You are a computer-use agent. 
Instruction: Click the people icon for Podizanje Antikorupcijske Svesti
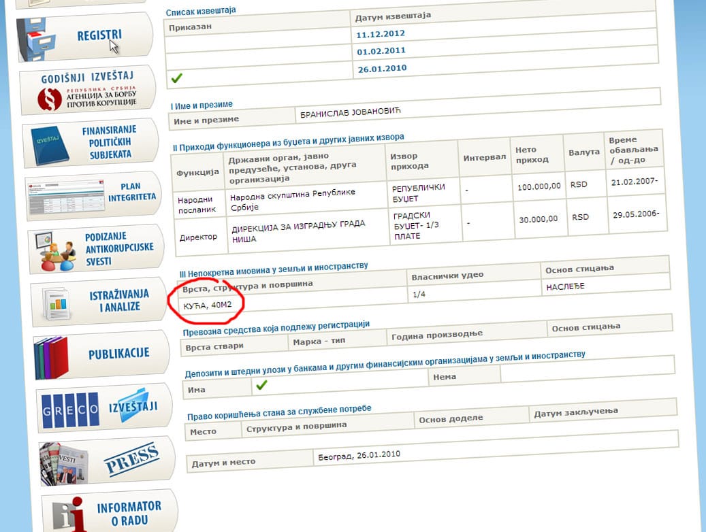pos(58,248)
